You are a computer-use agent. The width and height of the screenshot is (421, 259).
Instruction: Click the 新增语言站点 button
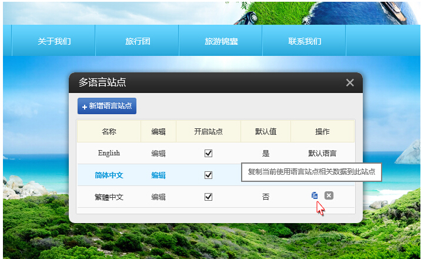(107, 106)
